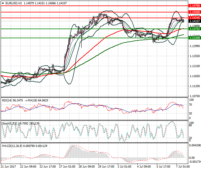Click the 7 Jul 01:00 time label
201x170 pixels.
pos(183,167)
